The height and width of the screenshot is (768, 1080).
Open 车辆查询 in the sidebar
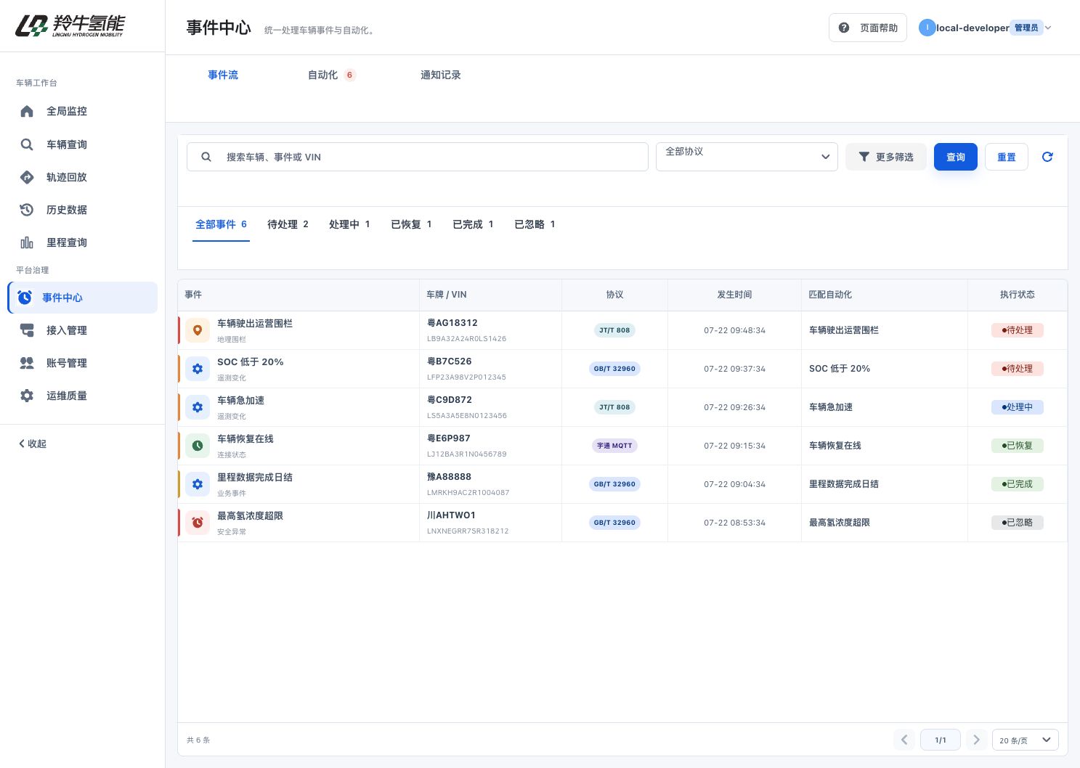(82, 144)
